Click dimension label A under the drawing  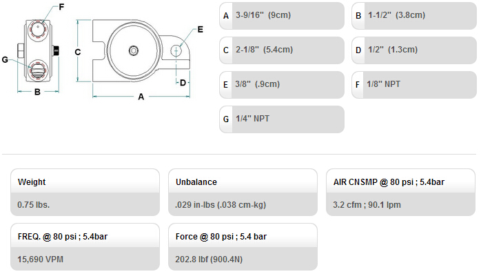141,97
